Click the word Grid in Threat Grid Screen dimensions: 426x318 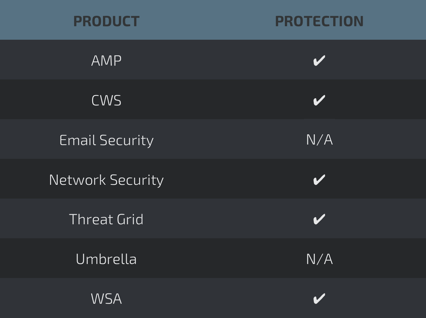(130, 219)
